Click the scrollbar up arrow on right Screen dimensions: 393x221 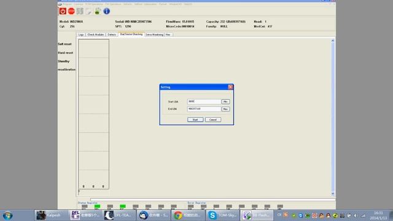333,41
